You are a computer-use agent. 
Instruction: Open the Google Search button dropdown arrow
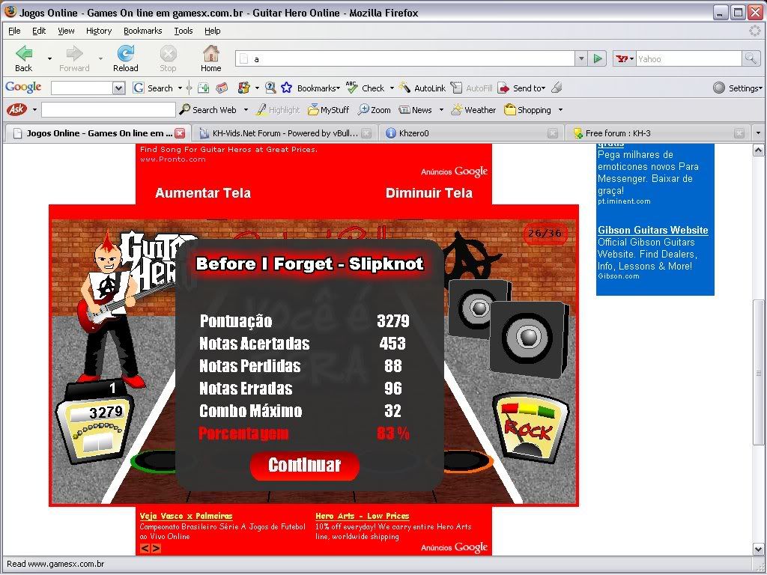coord(180,88)
